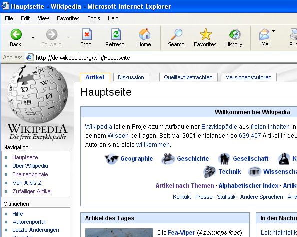
Task: Click the green Back arrow button
Action: pos(16,34)
